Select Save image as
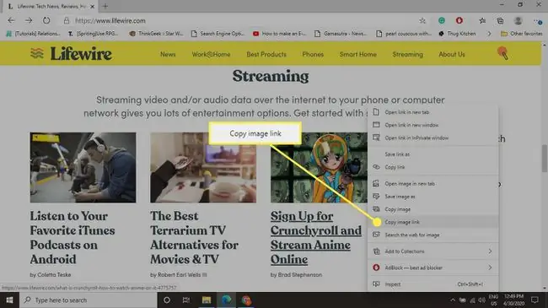 pos(433,197)
